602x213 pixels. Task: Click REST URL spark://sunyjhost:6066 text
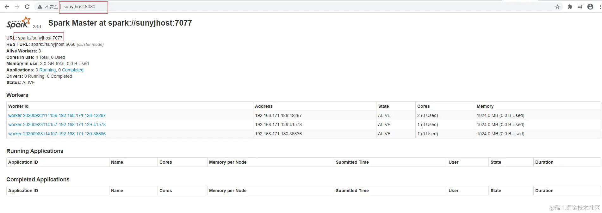(x=53, y=44)
